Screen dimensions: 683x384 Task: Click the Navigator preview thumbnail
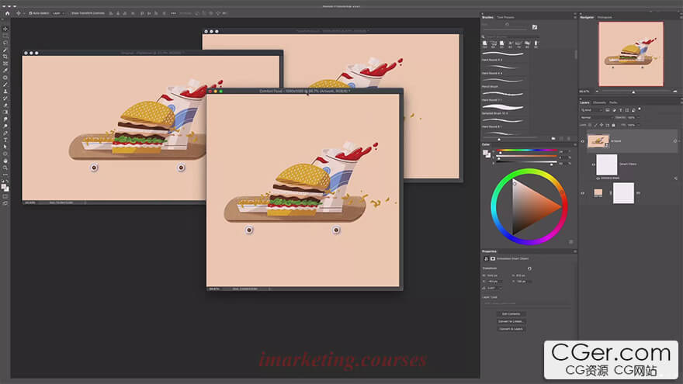(x=630, y=53)
